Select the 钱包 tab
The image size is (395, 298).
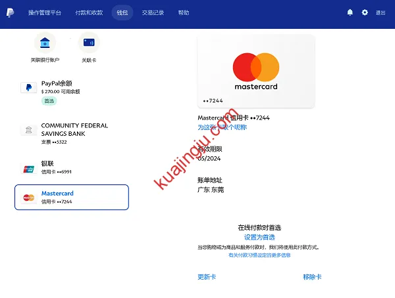pyautogui.click(x=122, y=12)
